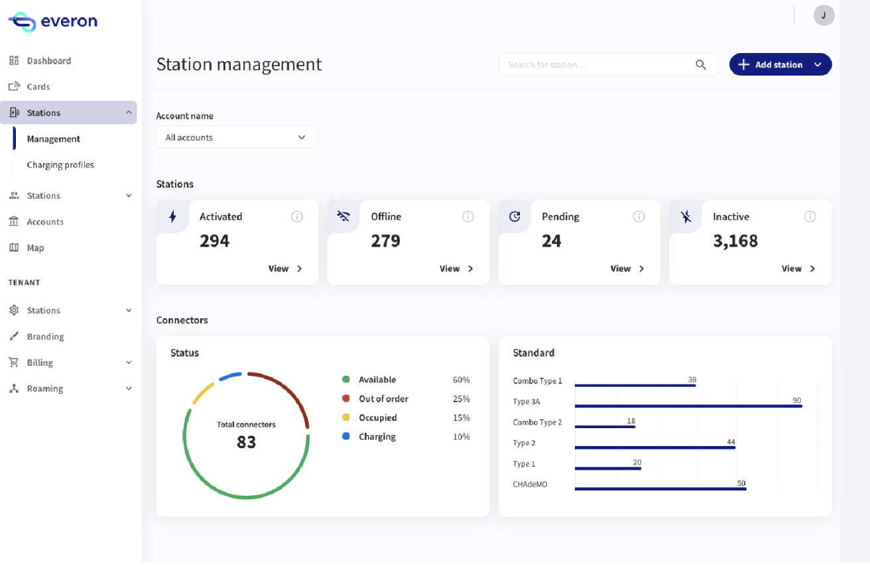
Task: Expand the Roaming menu chevron
Action: [129, 388]
